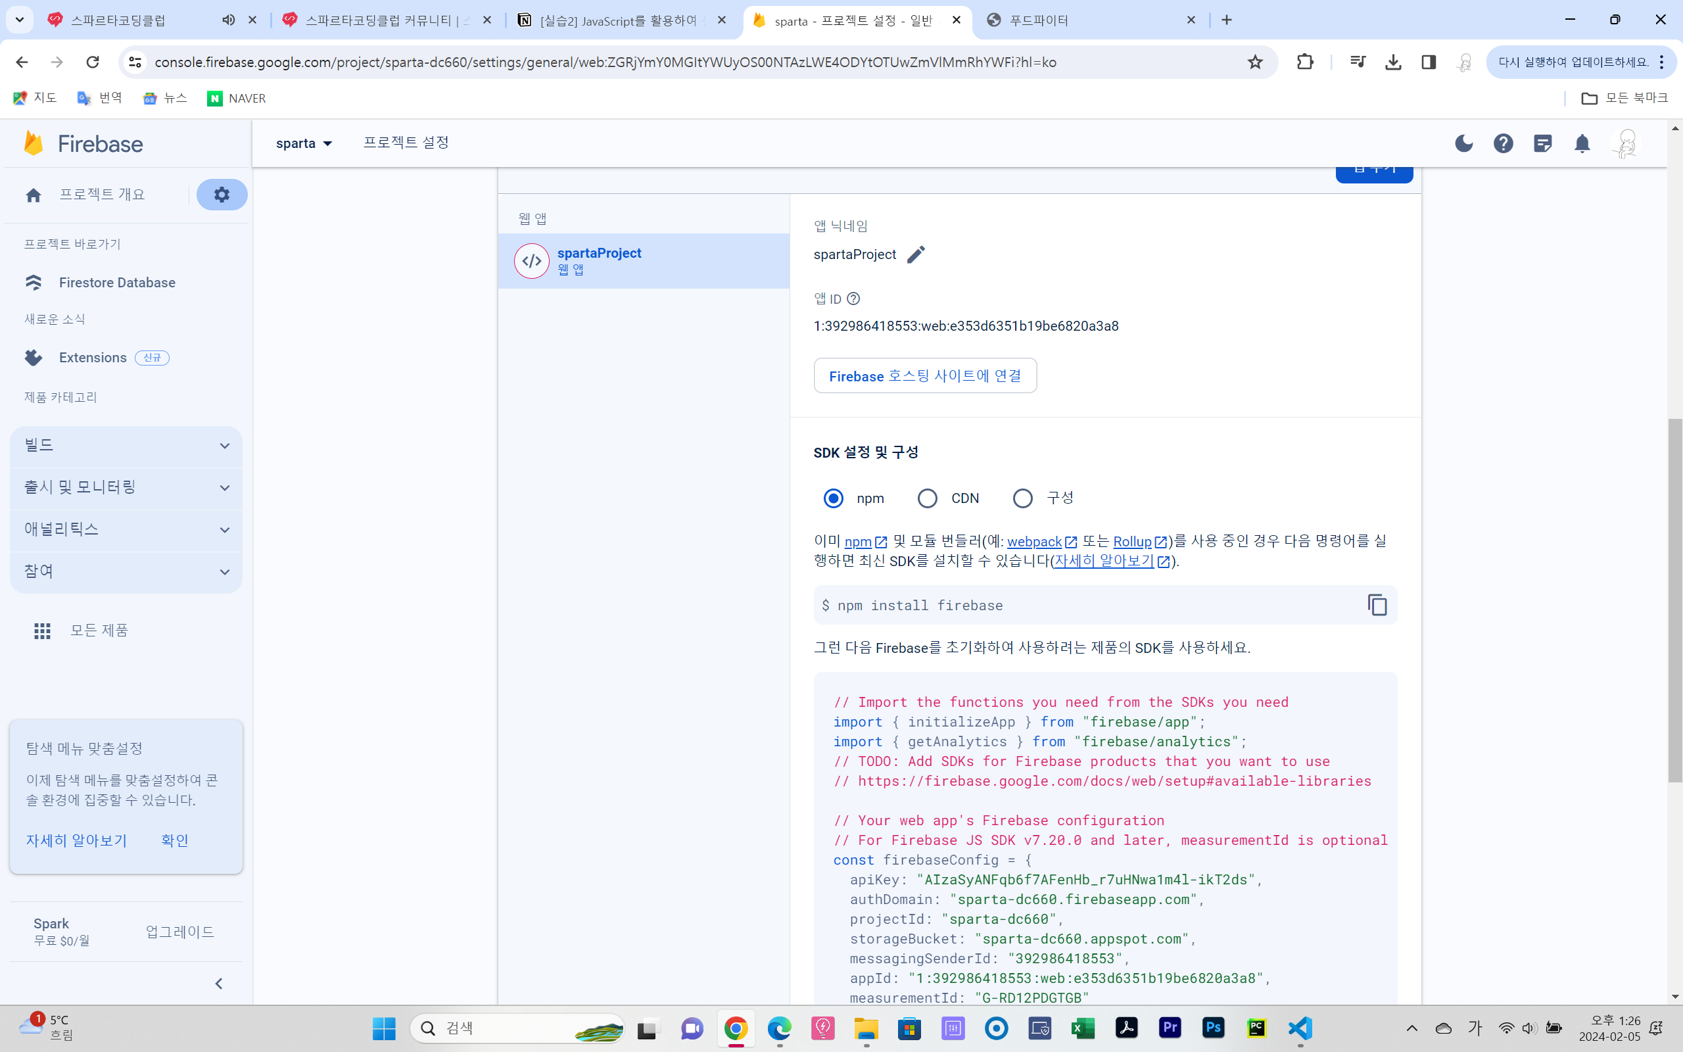This screenshot has height=1052, width=1683.
Task: Edit app nickname with pencil icon
Action: point(916,254)
